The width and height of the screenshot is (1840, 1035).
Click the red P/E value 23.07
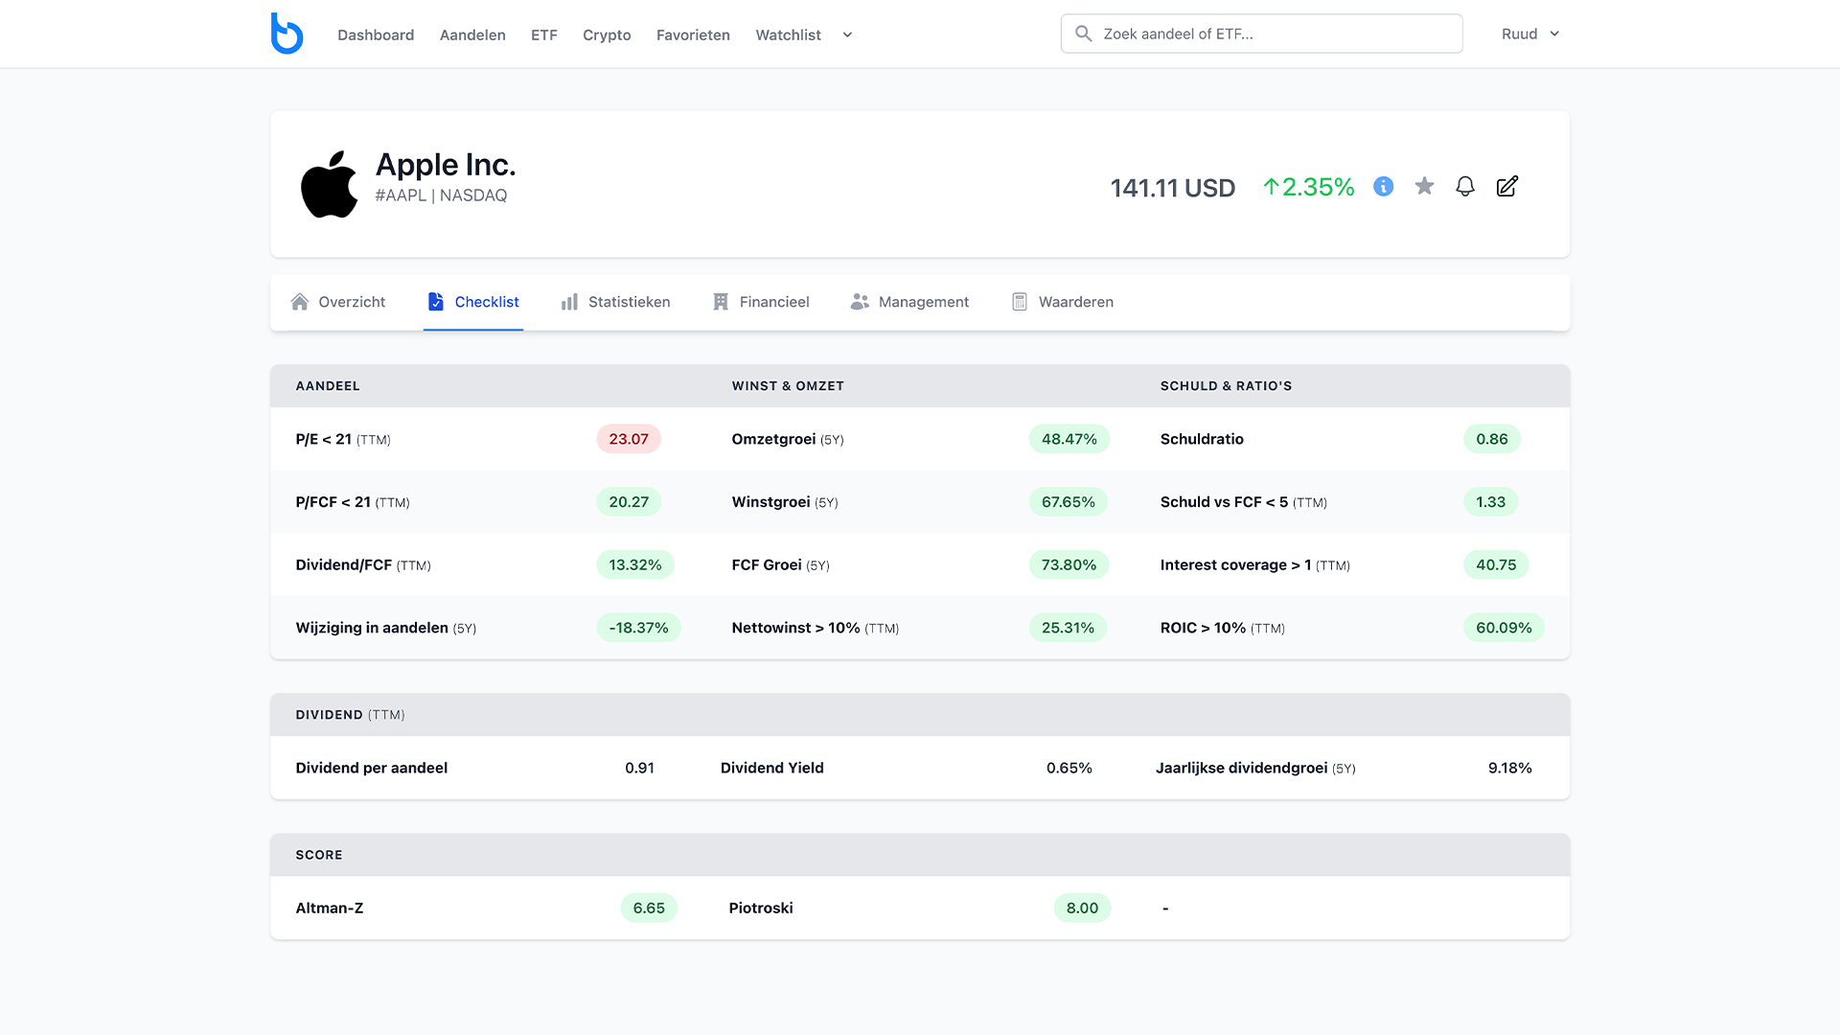[629, 439]
